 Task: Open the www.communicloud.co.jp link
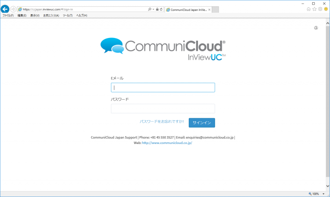pos(167,143)
